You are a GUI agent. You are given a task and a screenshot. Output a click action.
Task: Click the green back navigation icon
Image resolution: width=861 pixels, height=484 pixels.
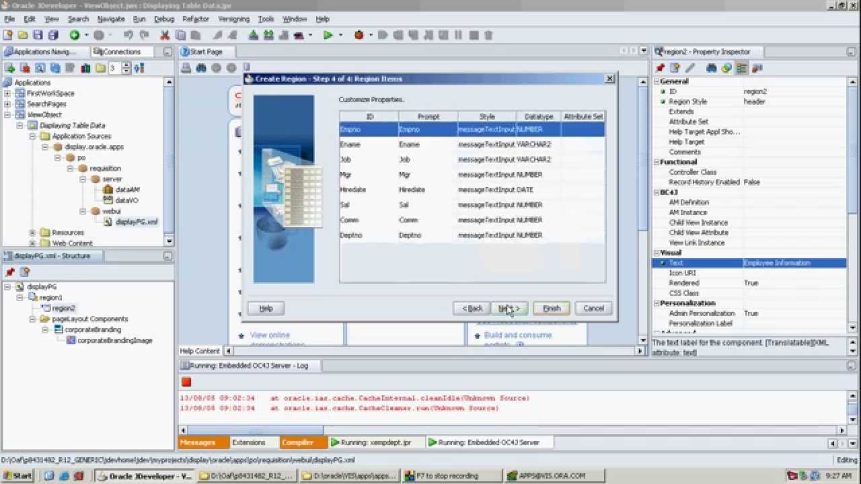tap(75, 35)
